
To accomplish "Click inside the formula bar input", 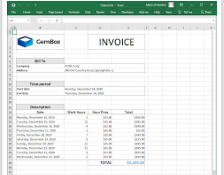I will 137,21.
